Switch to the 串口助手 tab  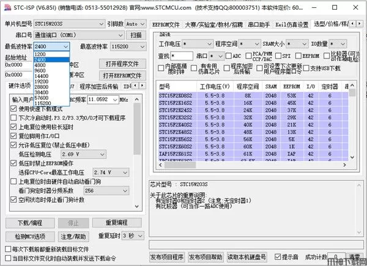click(259, 24)
